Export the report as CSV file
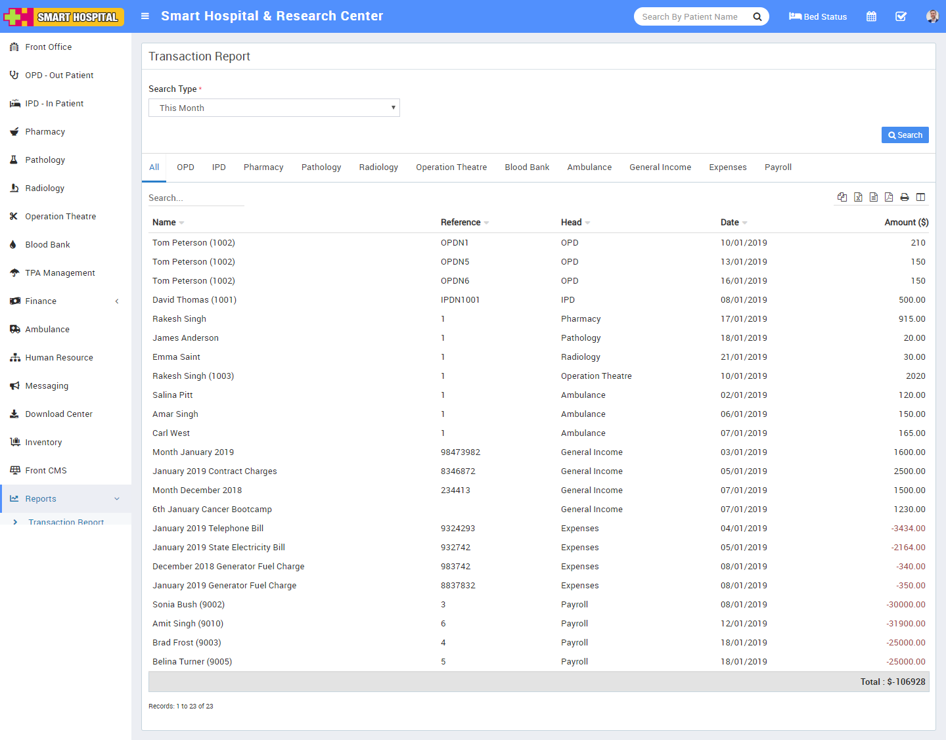This screenshot has width=946, height=740. (874, 197)
